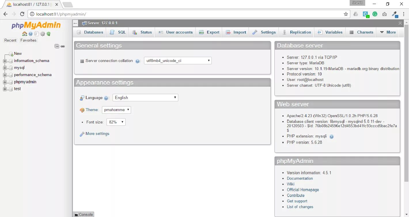Open the User accounts tab
409x217 pixels.
[175, 32]
